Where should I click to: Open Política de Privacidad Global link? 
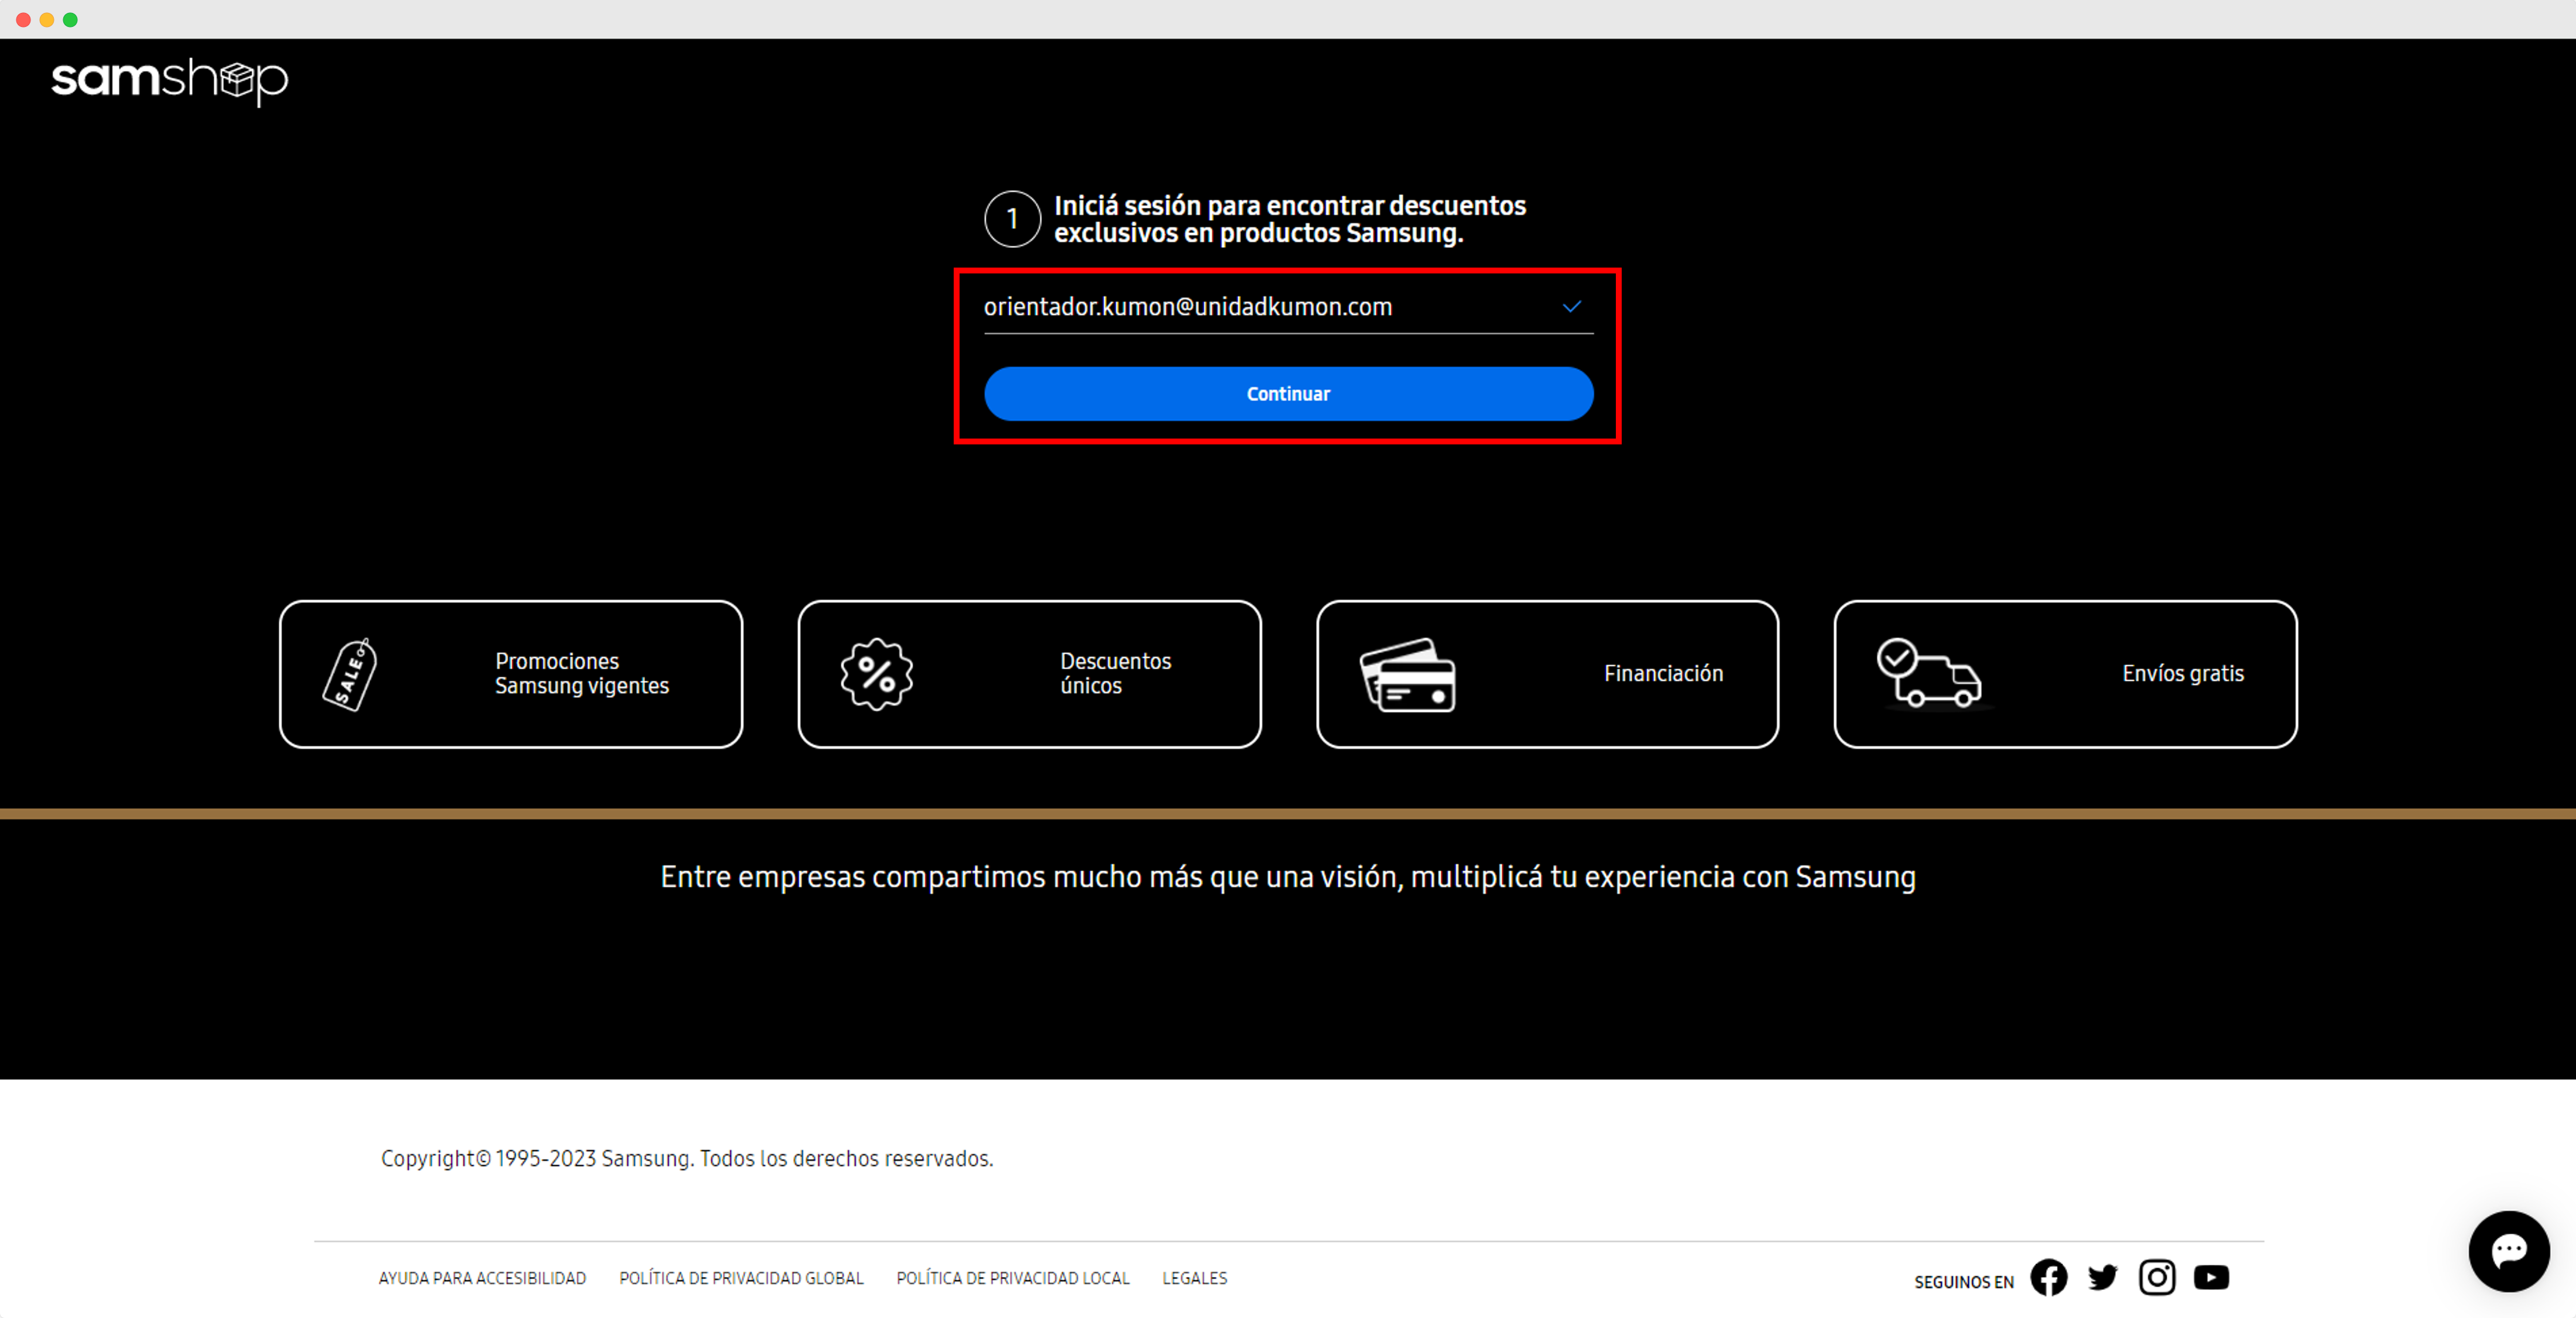tap(741, 1278)
